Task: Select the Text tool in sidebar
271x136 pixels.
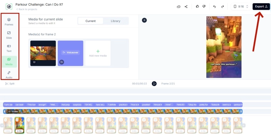Action: tap(9, 48)
